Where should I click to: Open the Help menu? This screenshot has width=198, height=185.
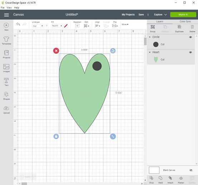(16, 8)
